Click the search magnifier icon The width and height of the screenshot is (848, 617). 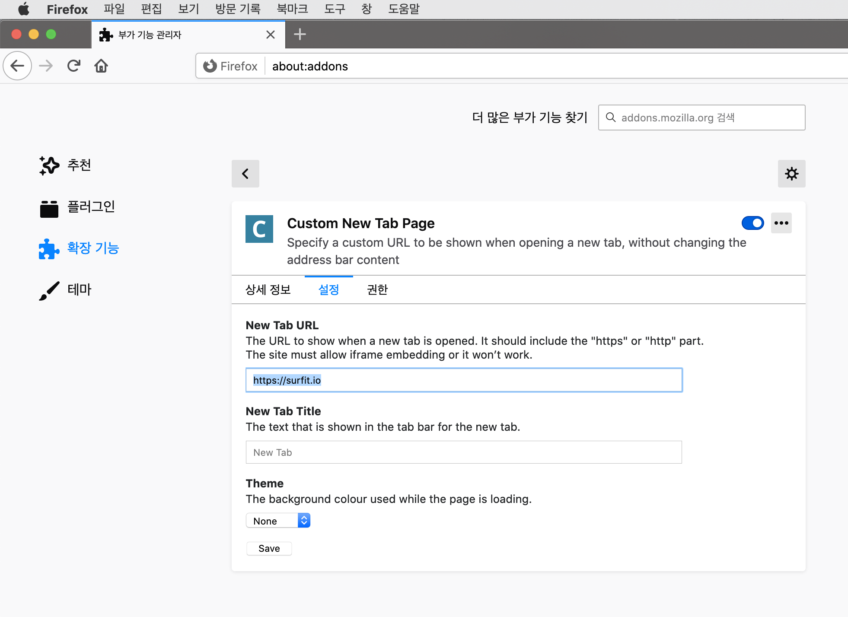point(610,117)
